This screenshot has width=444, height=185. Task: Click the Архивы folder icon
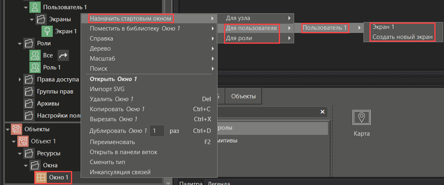29,104
